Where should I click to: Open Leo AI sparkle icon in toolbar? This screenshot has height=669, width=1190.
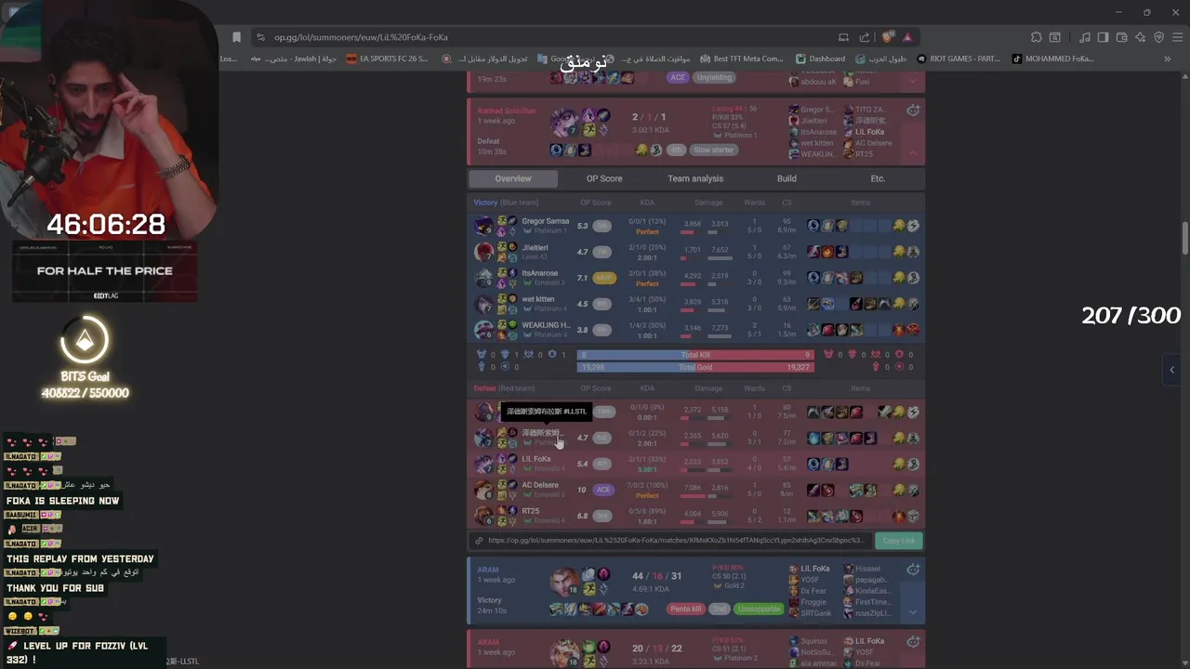pos(1140,37)
